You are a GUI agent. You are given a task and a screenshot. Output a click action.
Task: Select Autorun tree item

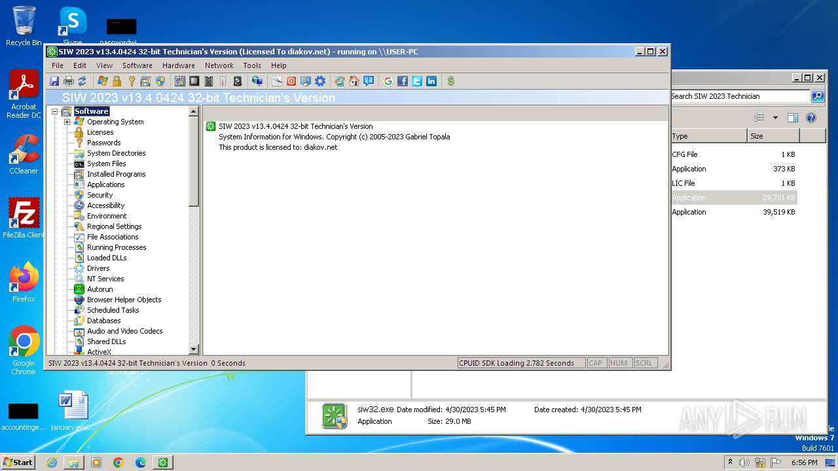[100, 289]
